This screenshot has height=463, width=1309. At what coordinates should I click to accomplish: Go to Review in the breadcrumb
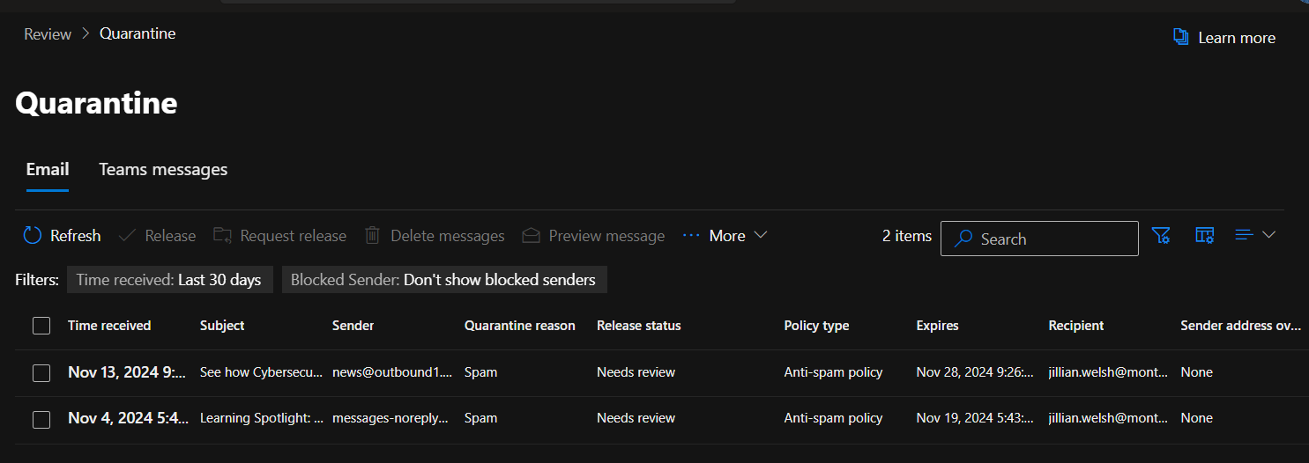coord(48,34)
